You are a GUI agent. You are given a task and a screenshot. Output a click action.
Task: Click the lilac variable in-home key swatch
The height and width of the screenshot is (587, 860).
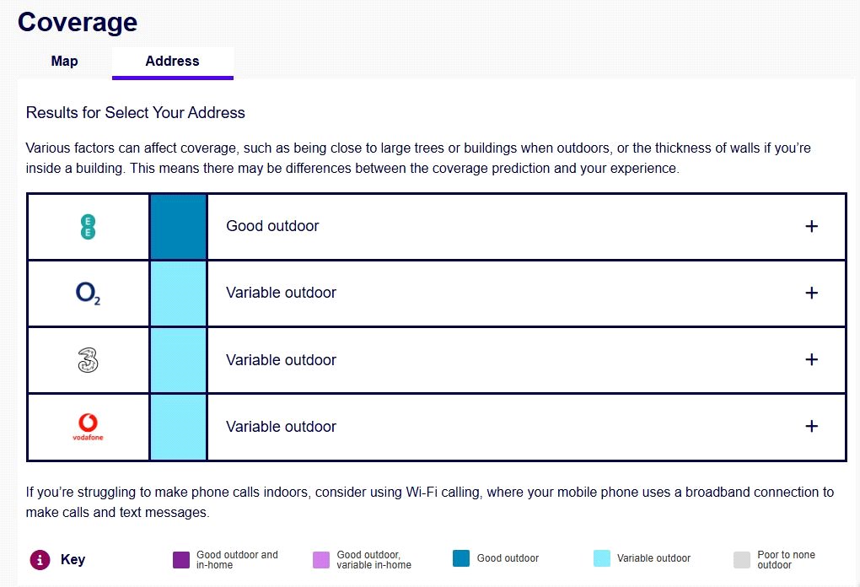[320, 560]
